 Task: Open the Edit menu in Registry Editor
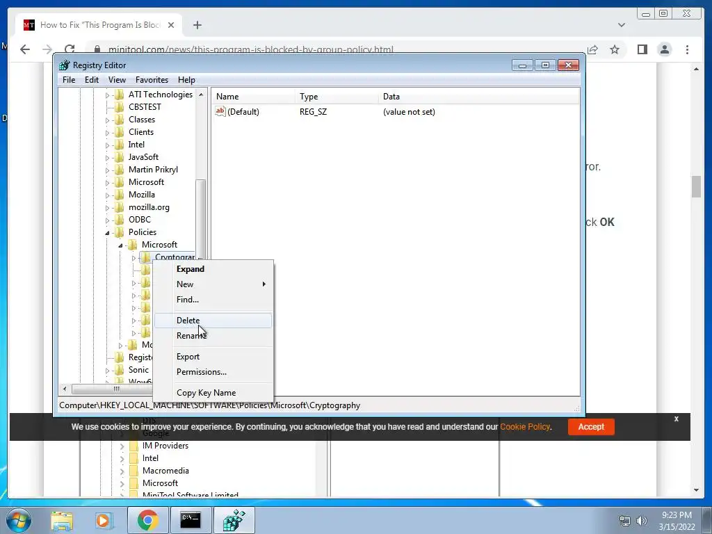(x=92, y=80)
